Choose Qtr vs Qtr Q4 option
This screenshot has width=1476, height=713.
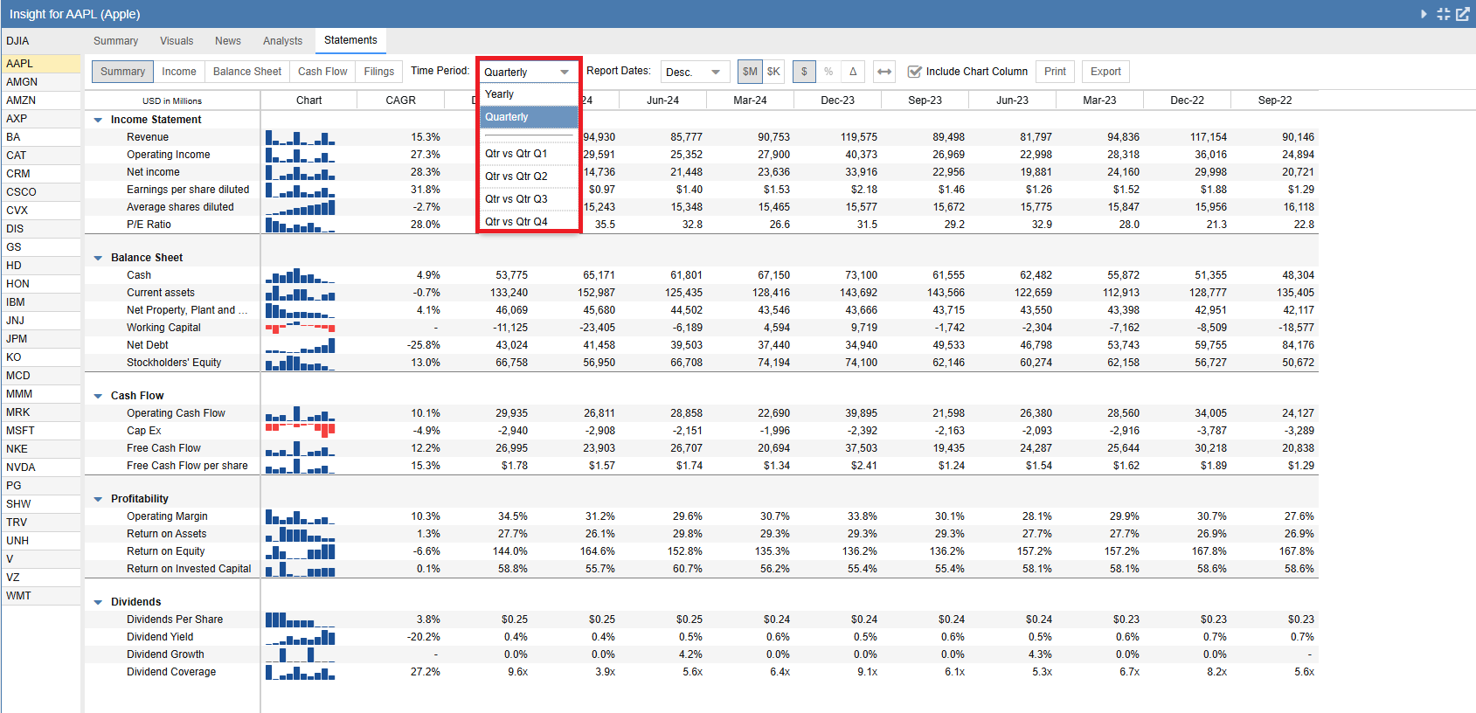click(529, 222)
